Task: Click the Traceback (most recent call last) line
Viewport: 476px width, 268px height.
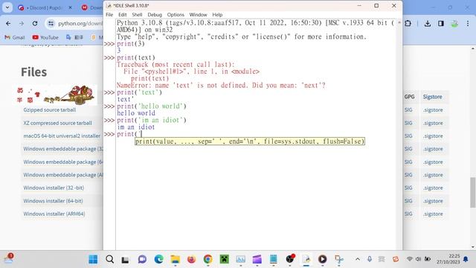Action: click(176, 65)
